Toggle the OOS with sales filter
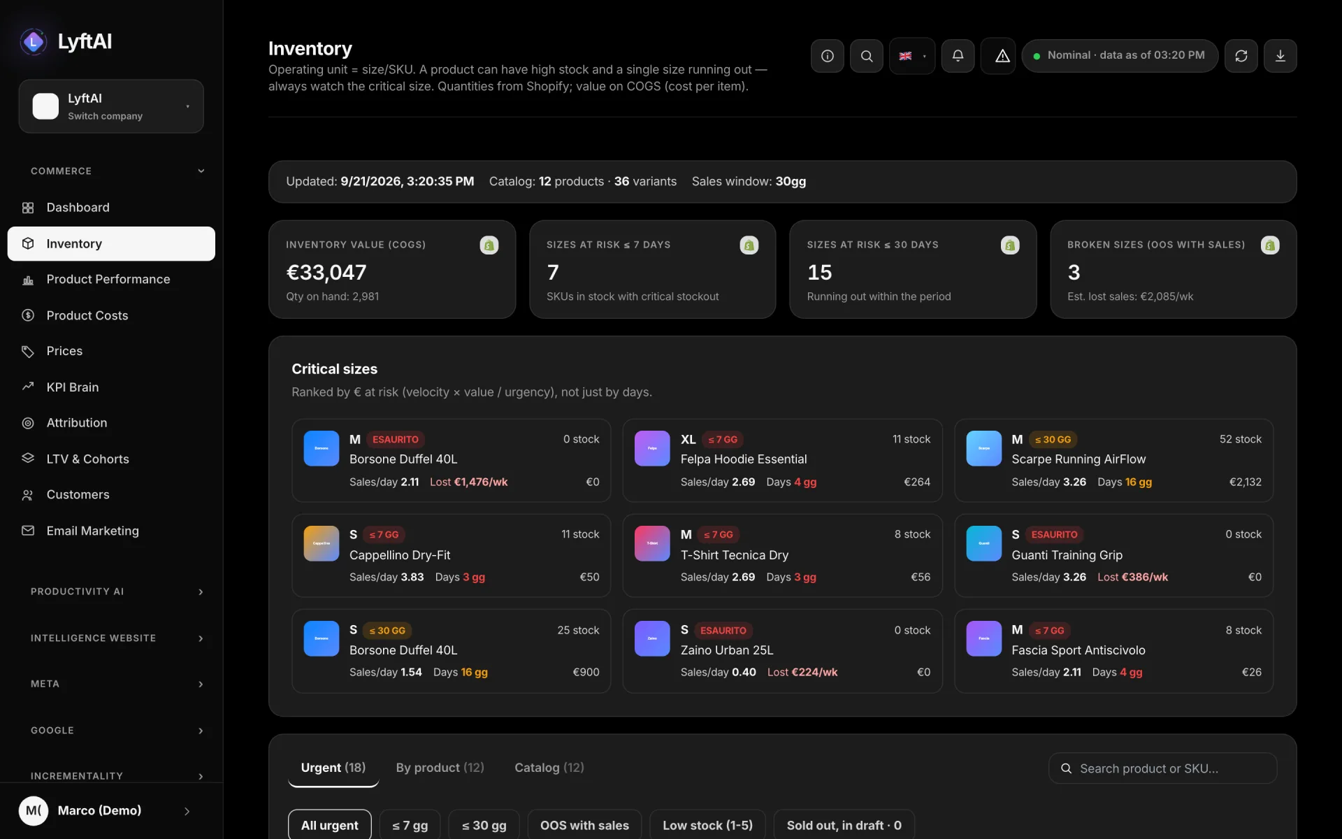Viewport: 1342px width, 839px height. [584, 825]
